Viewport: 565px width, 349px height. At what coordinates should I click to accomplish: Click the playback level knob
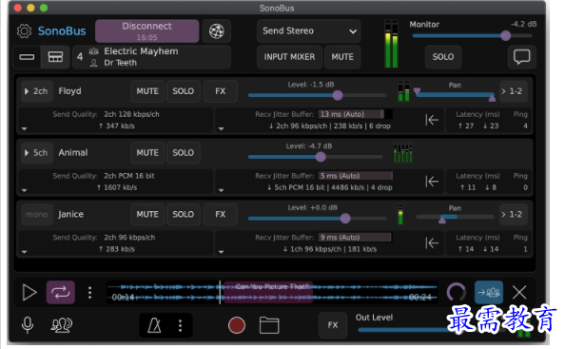coord(457,292)
